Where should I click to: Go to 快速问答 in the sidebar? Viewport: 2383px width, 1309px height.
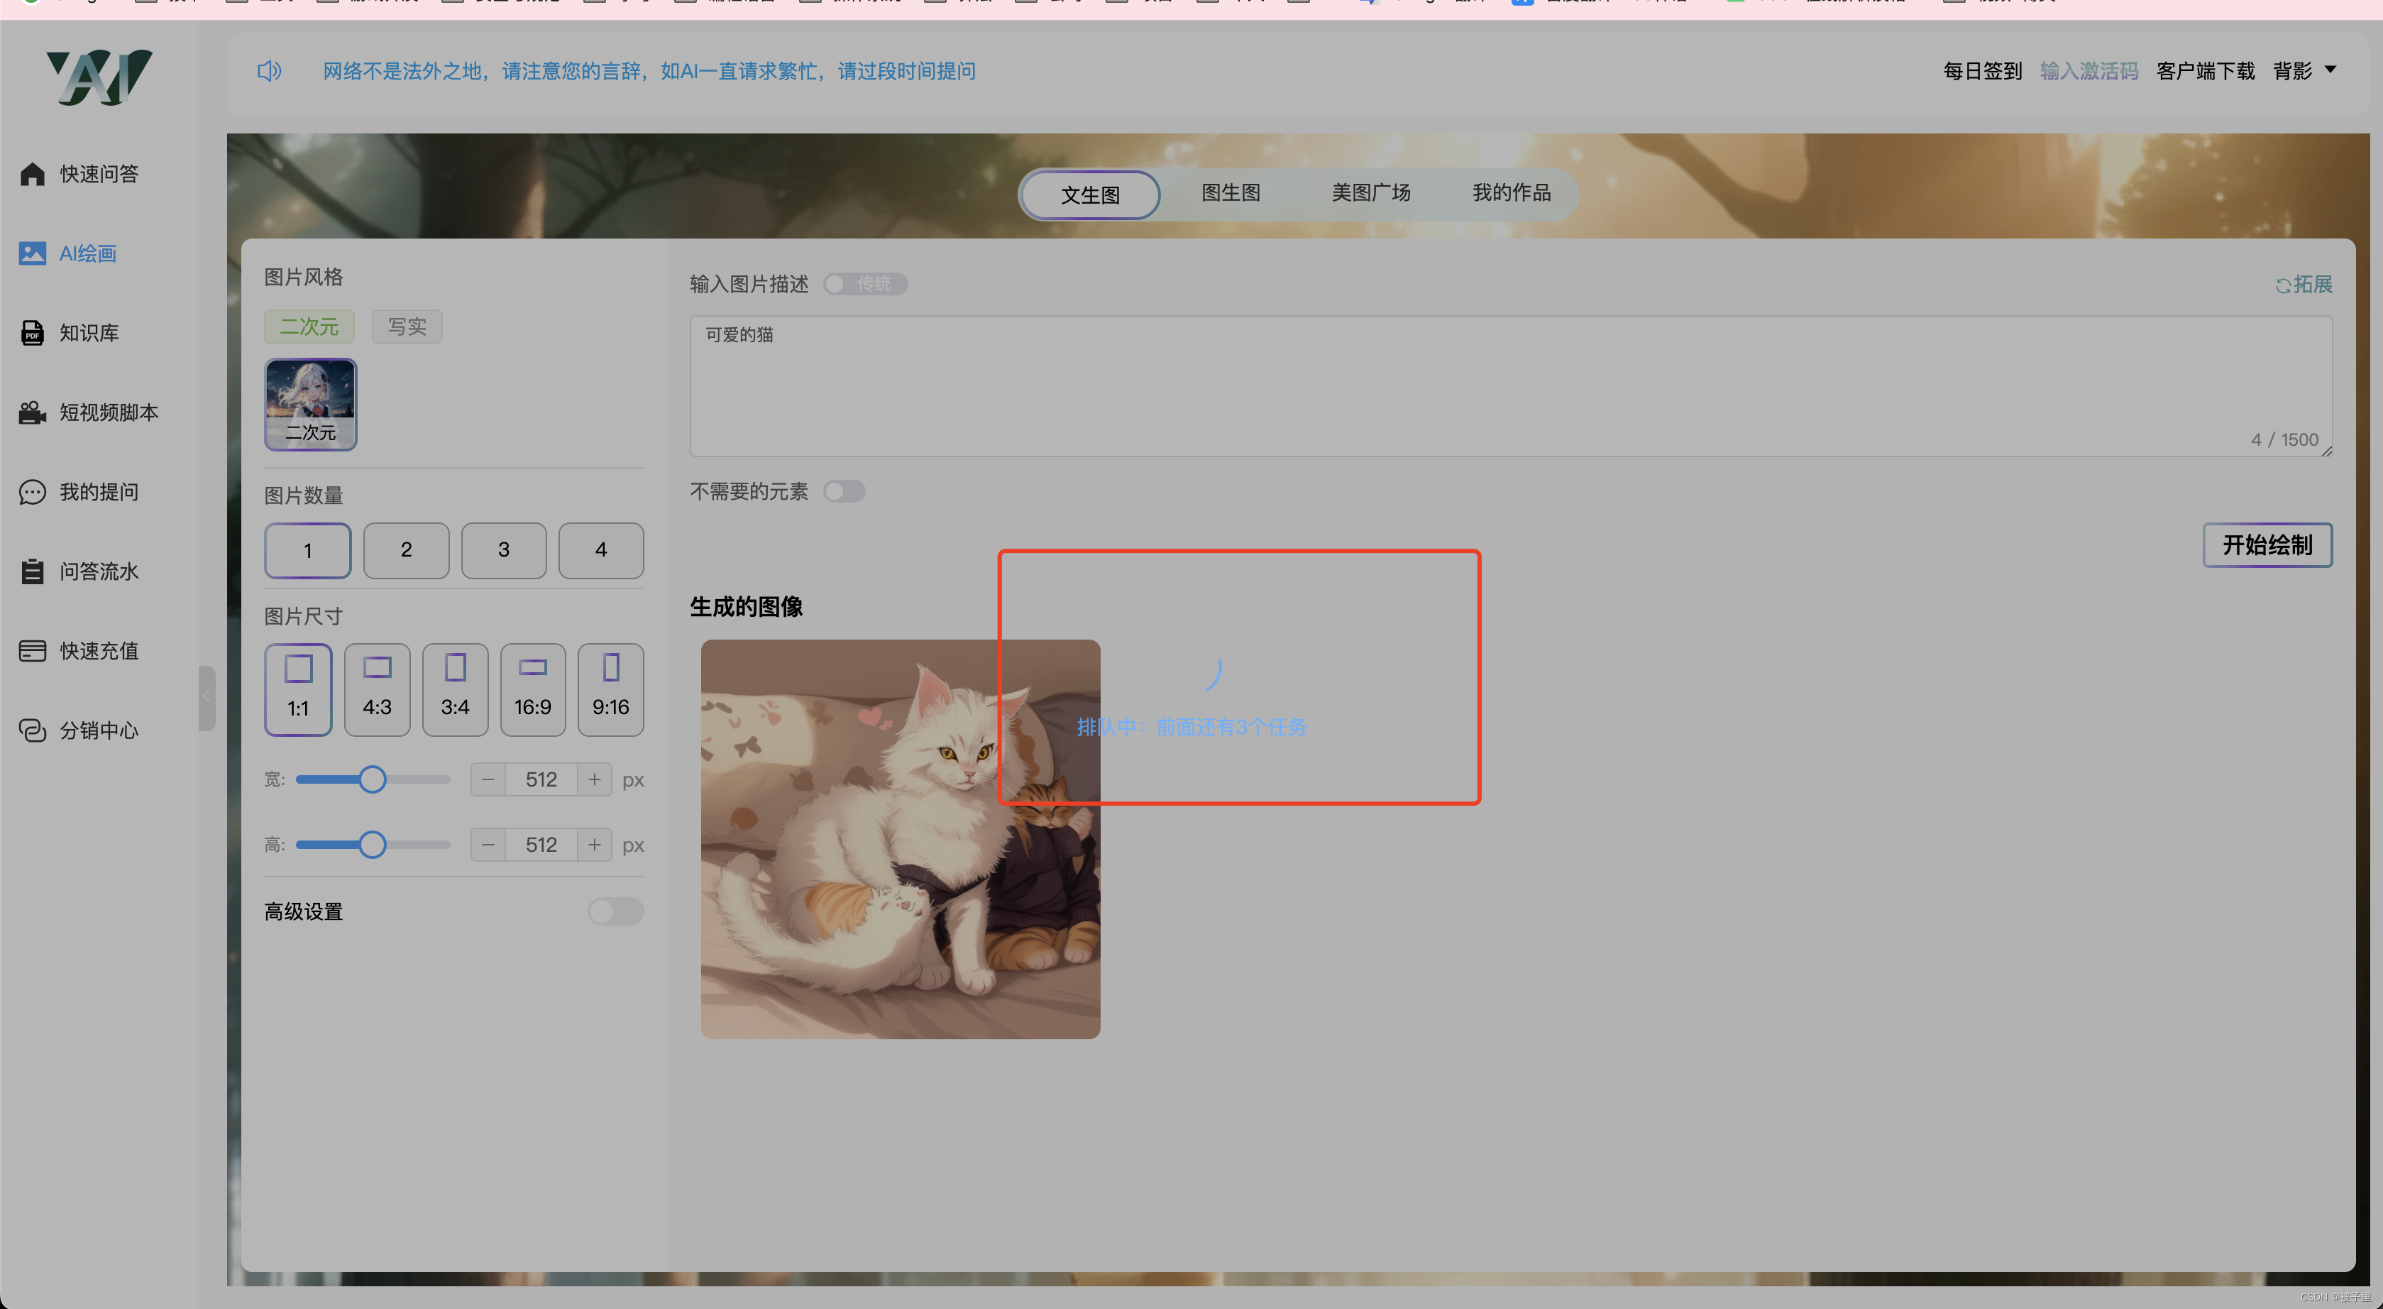tap(99, 174)
